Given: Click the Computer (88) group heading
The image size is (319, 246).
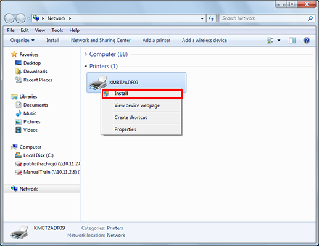Looking at the screenshot, I should pos(109,54).
